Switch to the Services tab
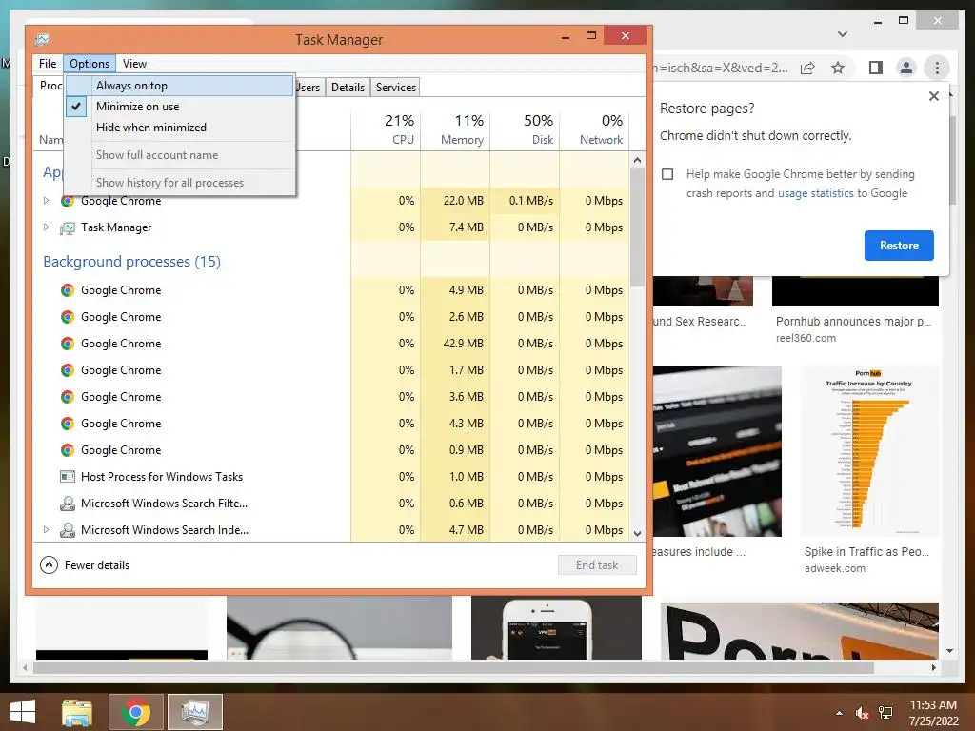This screenshot has height=731, width=975. [395, 87]
